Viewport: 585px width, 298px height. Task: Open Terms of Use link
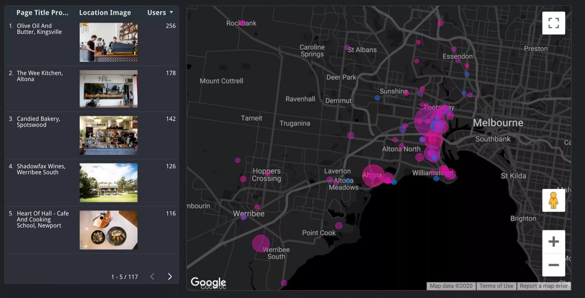[x=496, y=286]
